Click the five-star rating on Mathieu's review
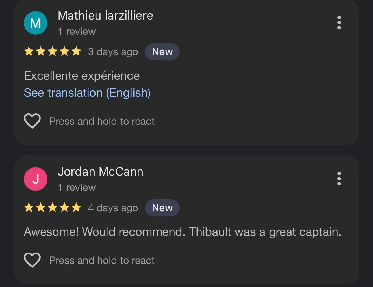Screen dimensions: 373x287 (x=53, y=52)
